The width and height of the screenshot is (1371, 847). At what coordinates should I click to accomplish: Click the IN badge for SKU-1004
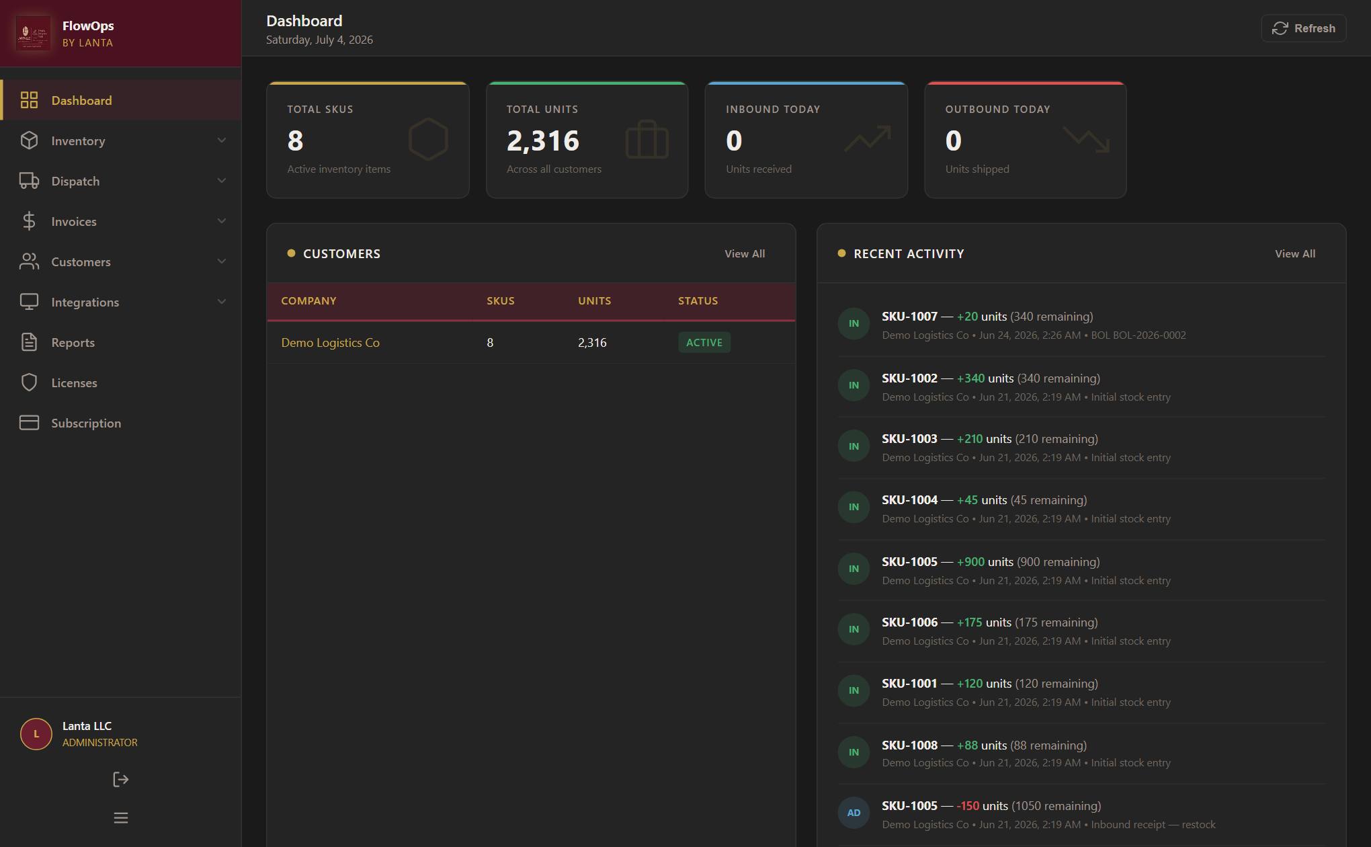854,507
